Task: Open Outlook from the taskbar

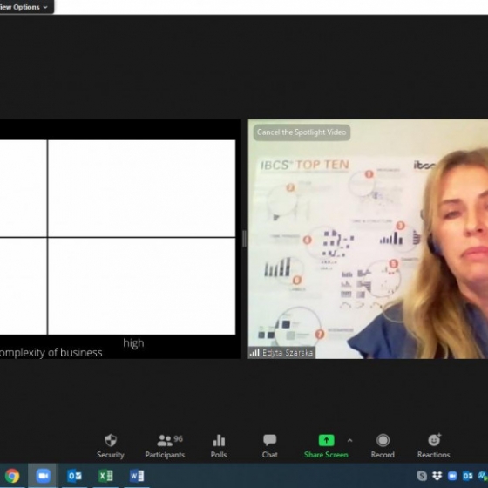Action: [x=75, y=476]
